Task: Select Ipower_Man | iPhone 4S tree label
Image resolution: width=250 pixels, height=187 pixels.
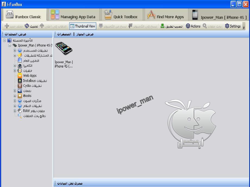Action: pyautogui.click(x=35, y=45)
